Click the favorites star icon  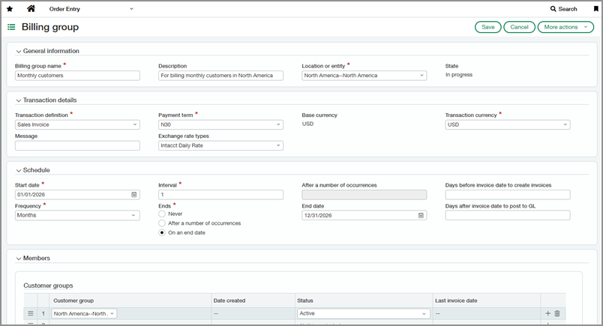[10, 9]
